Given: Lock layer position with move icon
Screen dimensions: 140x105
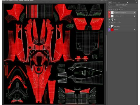Looking at the screenshot, I should point(115,10).
